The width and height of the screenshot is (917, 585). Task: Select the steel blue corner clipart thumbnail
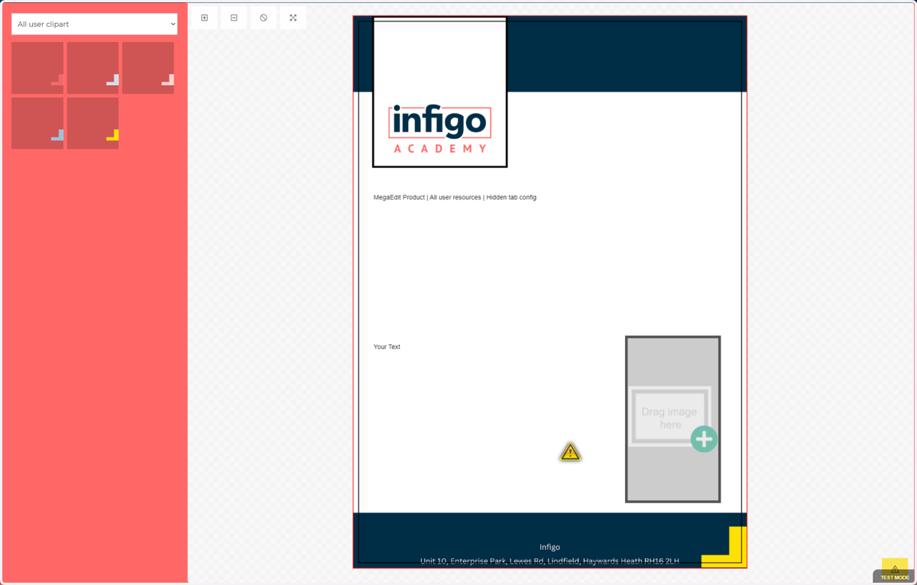click(x=37, y=123)
